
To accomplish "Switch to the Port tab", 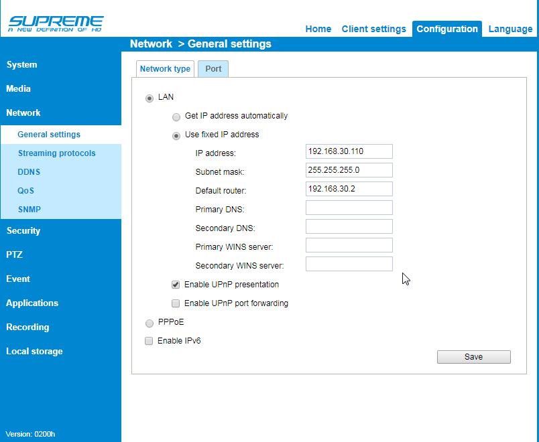I will pos(213,69).
